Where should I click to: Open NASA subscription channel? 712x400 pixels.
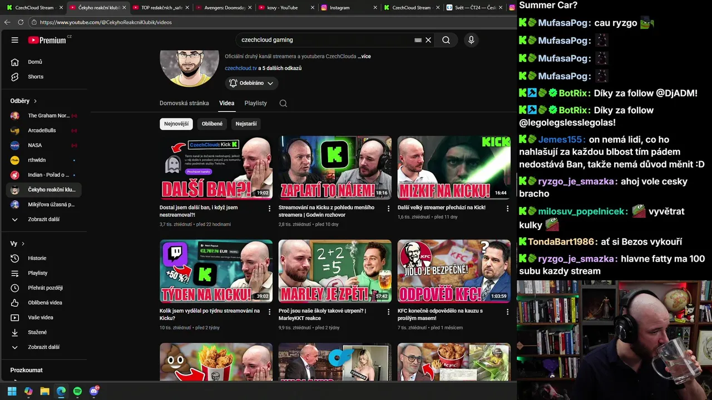(44, 145)
